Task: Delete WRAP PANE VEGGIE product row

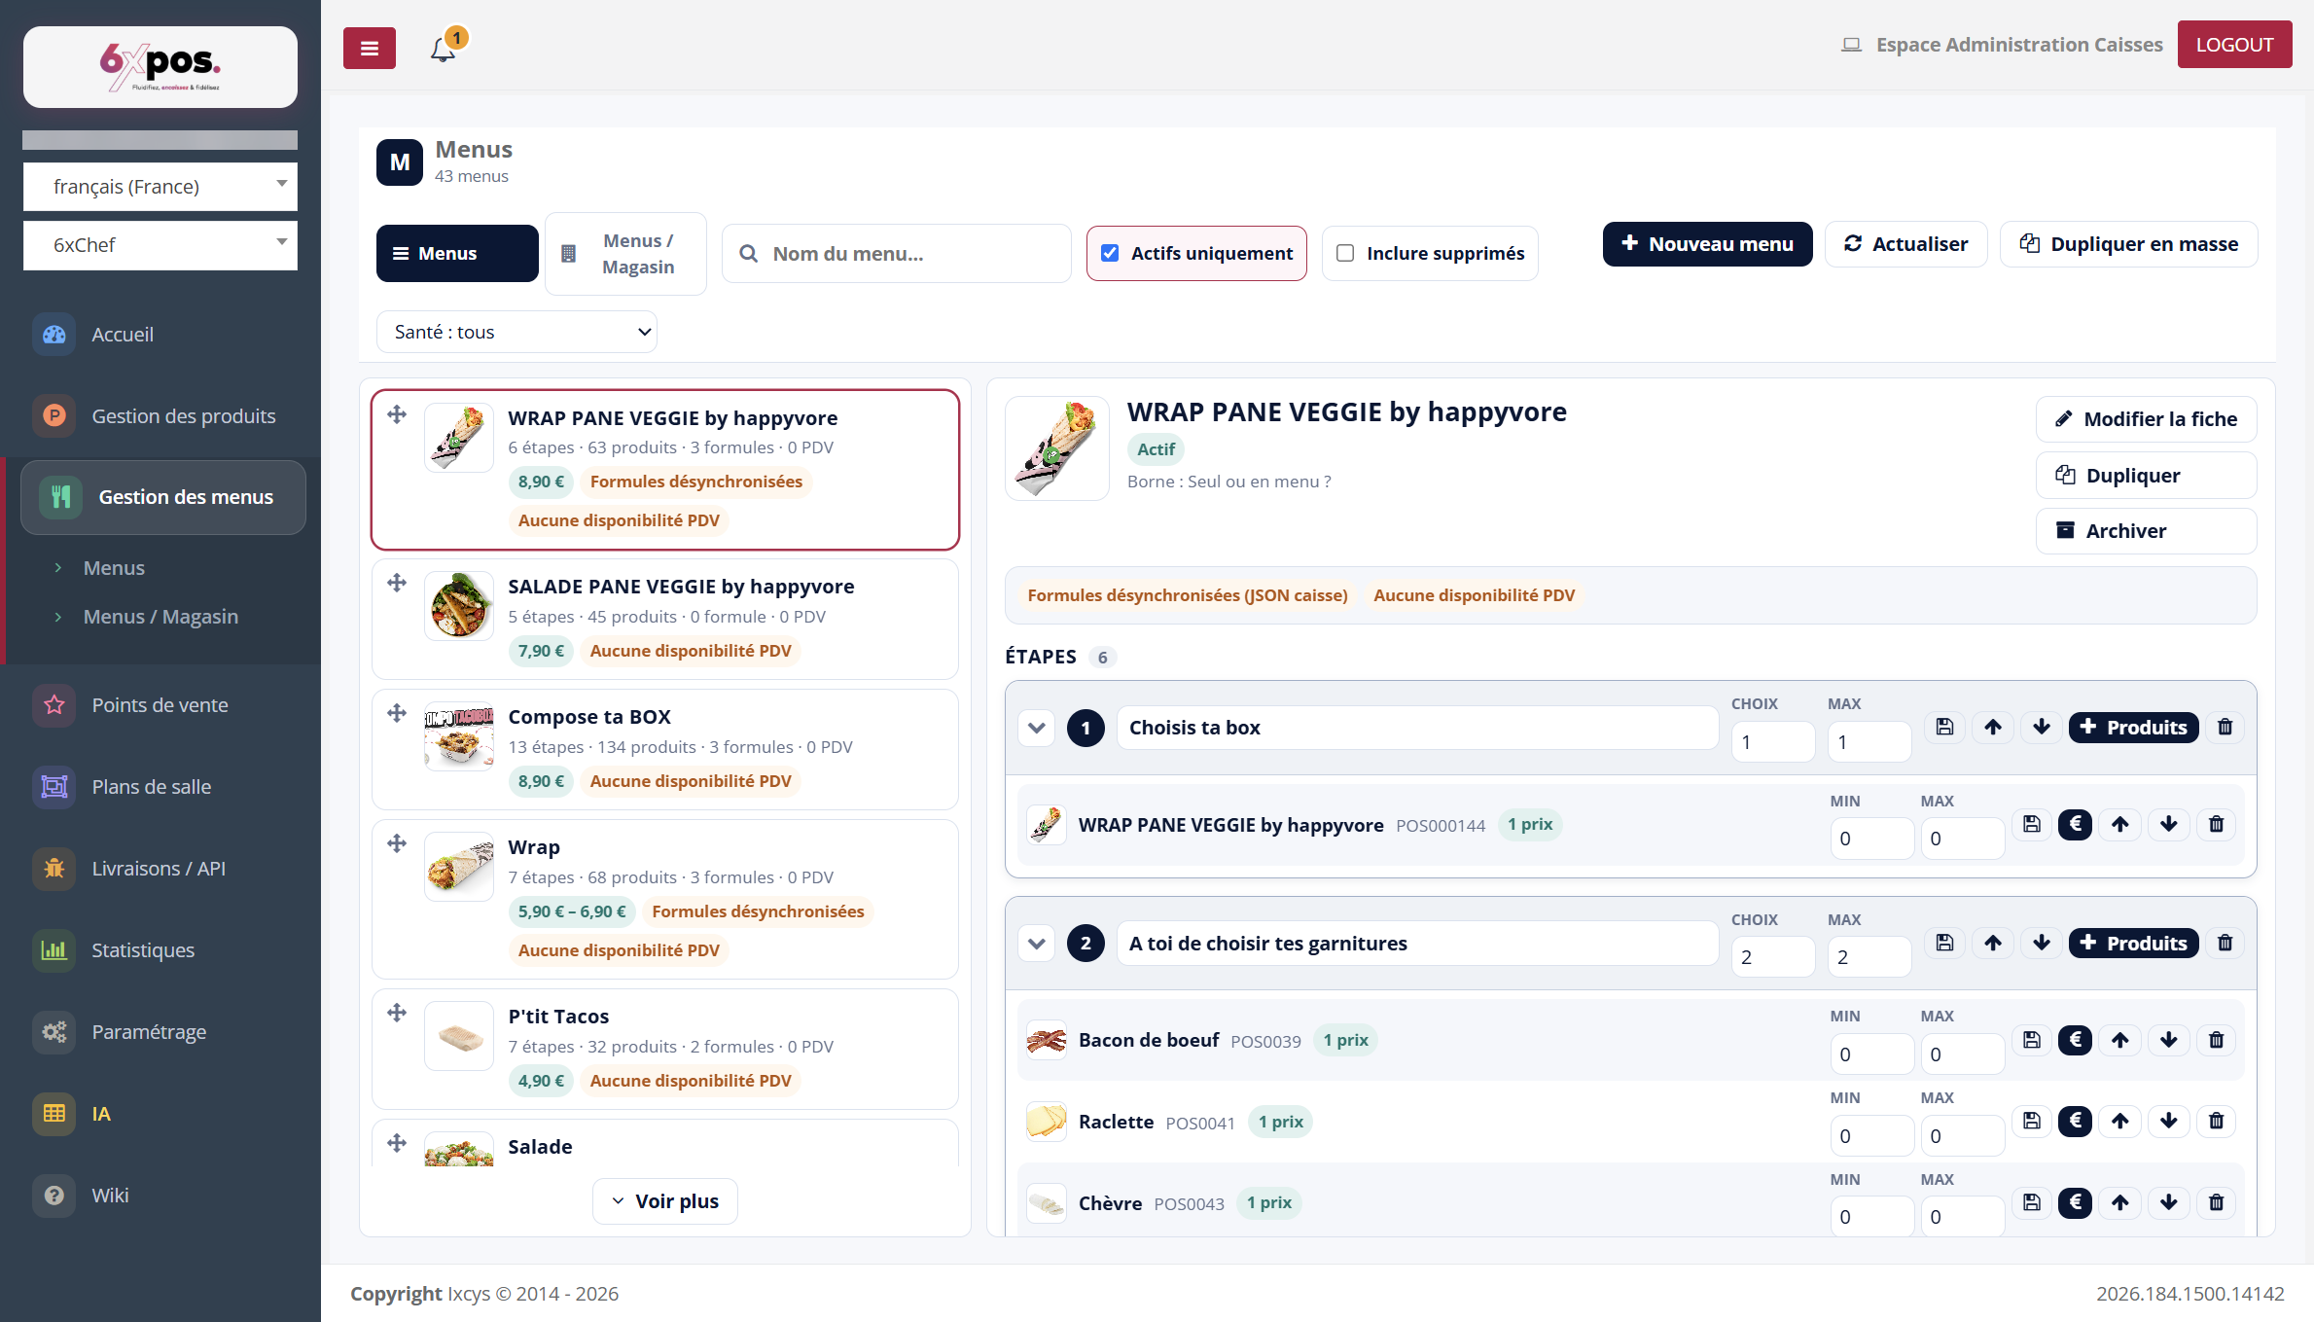Action: click(x=2216, y=824)
